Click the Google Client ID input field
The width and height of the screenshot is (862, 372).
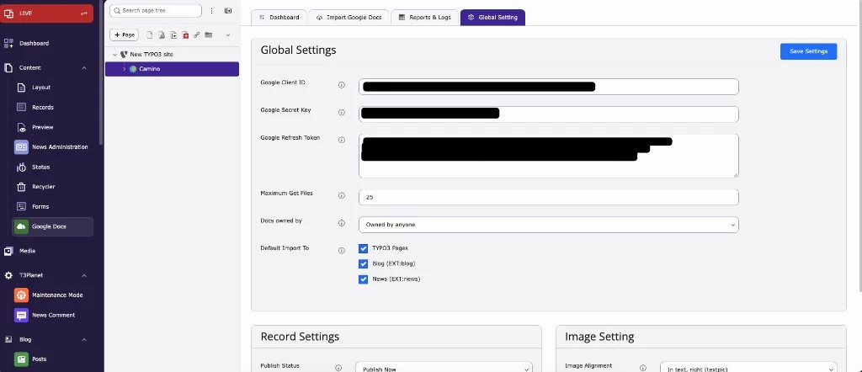coord(549,87)
